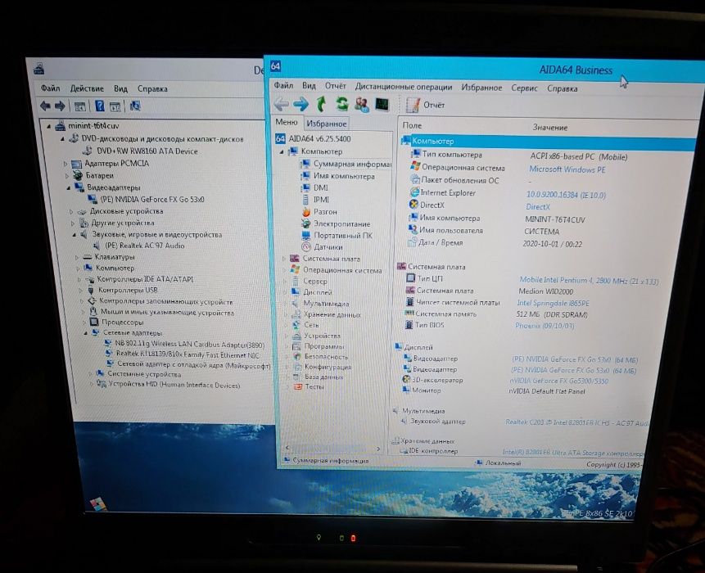Image resolution: width=705 pixels, height=573 pixels.
Task: Open the black monitor diagnostics icon in AIDA64
Action: coord(382,104)
